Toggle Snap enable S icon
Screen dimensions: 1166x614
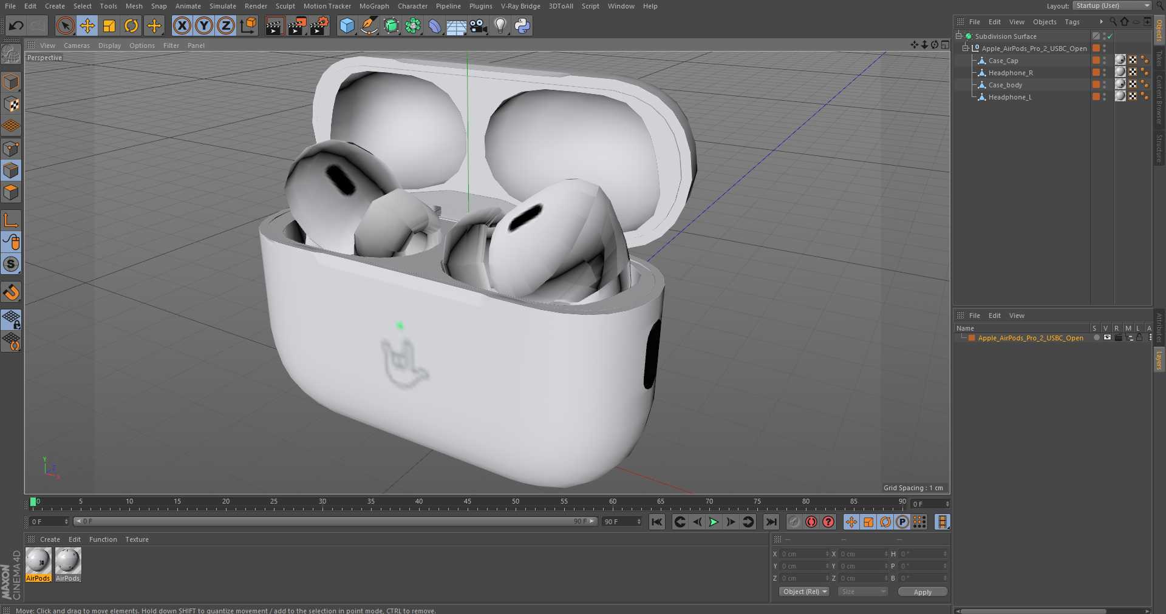(11, 264)
